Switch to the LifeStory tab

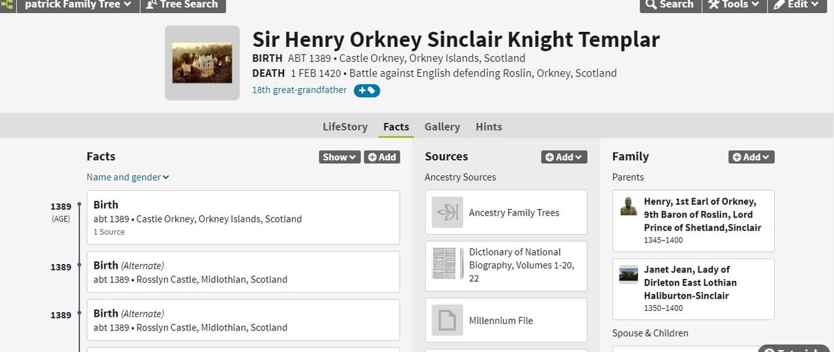(x=345, y=127)
